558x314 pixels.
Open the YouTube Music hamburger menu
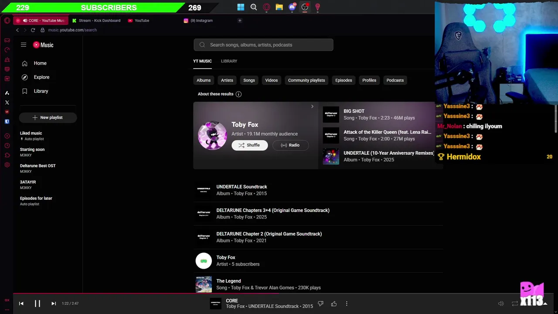(24, 45)
